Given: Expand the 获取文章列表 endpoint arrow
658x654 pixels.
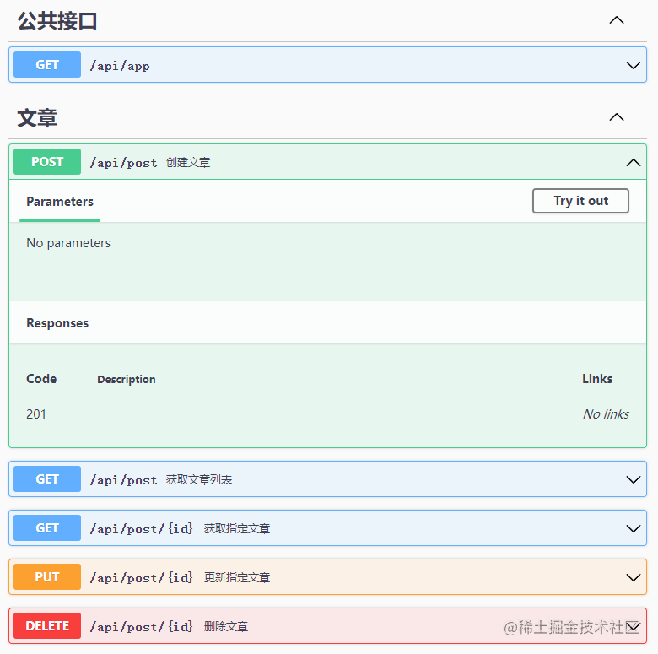Looking at the screenshot, I should point(634,479).
